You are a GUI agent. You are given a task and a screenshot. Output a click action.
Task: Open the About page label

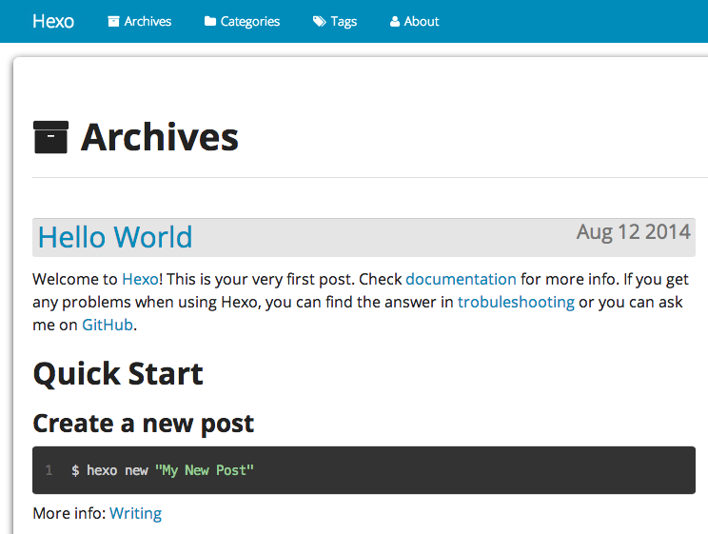[x=422, y=21]
